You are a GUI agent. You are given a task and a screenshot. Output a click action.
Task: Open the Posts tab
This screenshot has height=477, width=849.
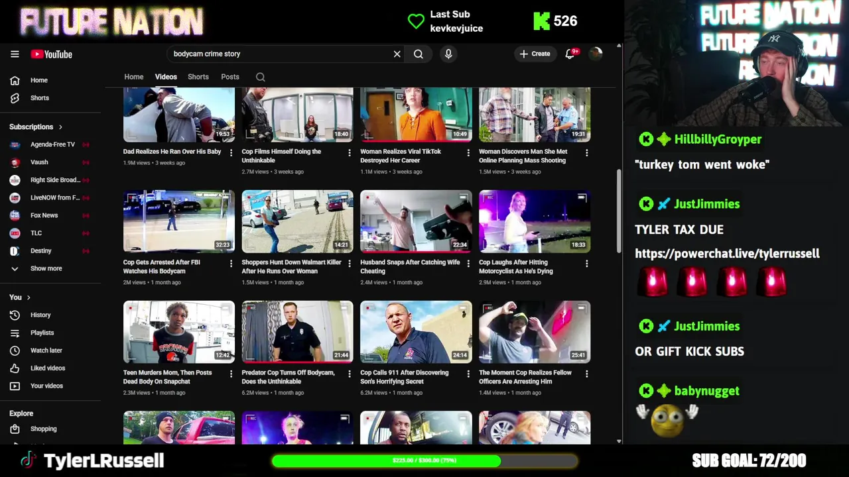230,77
